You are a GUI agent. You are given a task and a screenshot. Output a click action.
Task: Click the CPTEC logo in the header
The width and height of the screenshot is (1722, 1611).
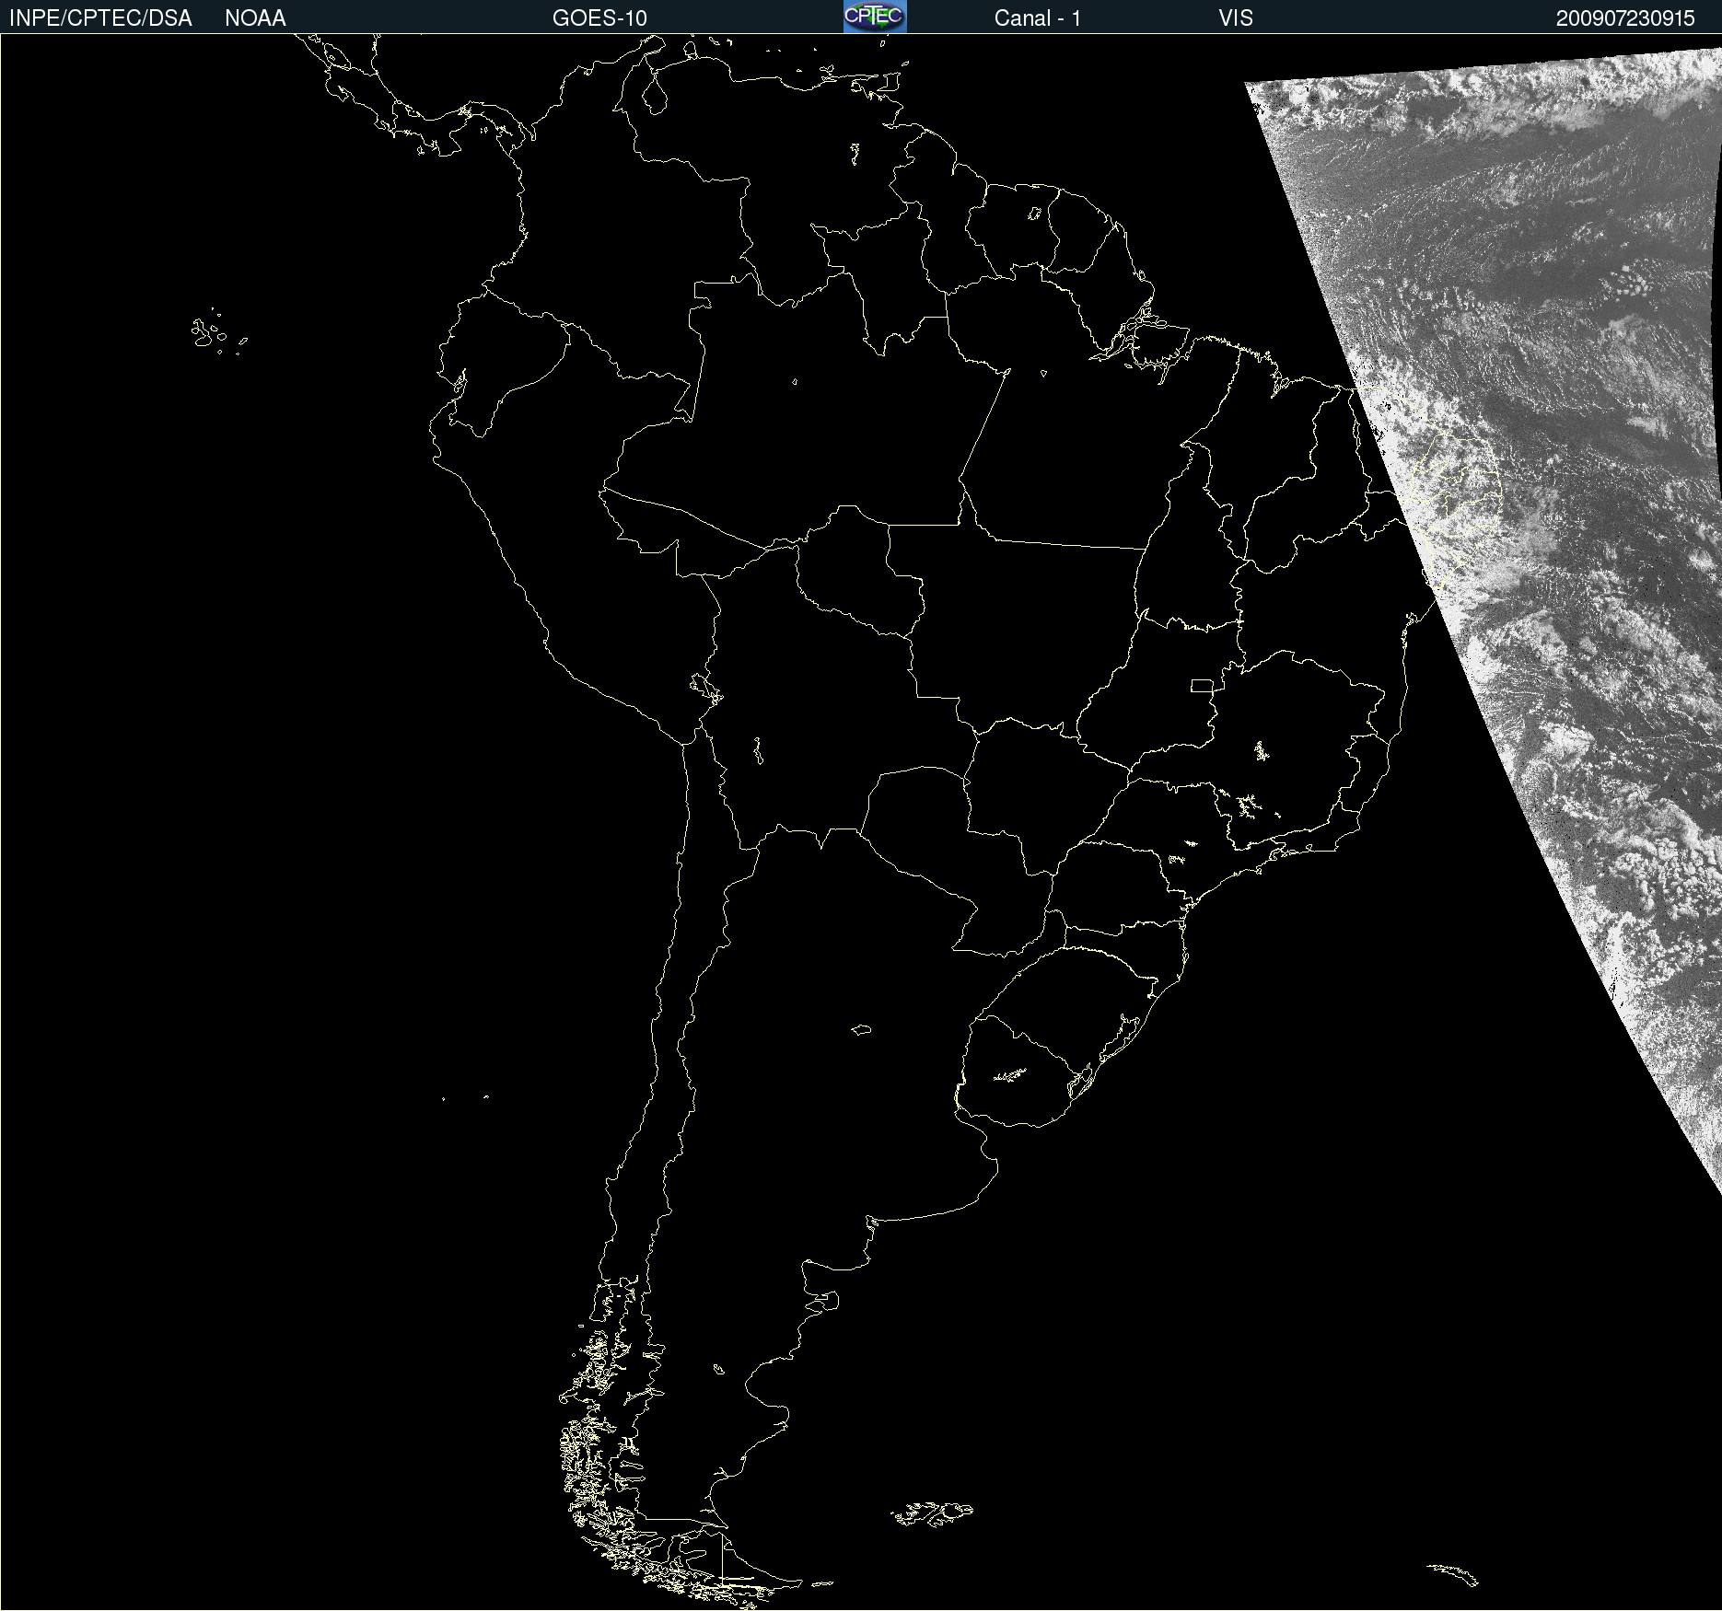coord(875,17)
